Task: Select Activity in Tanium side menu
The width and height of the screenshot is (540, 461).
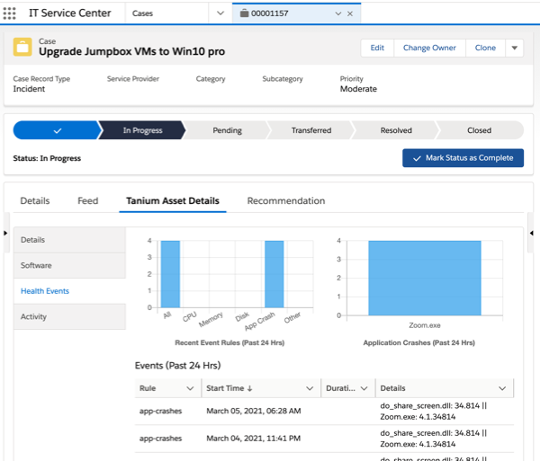Action: point(69,316)
